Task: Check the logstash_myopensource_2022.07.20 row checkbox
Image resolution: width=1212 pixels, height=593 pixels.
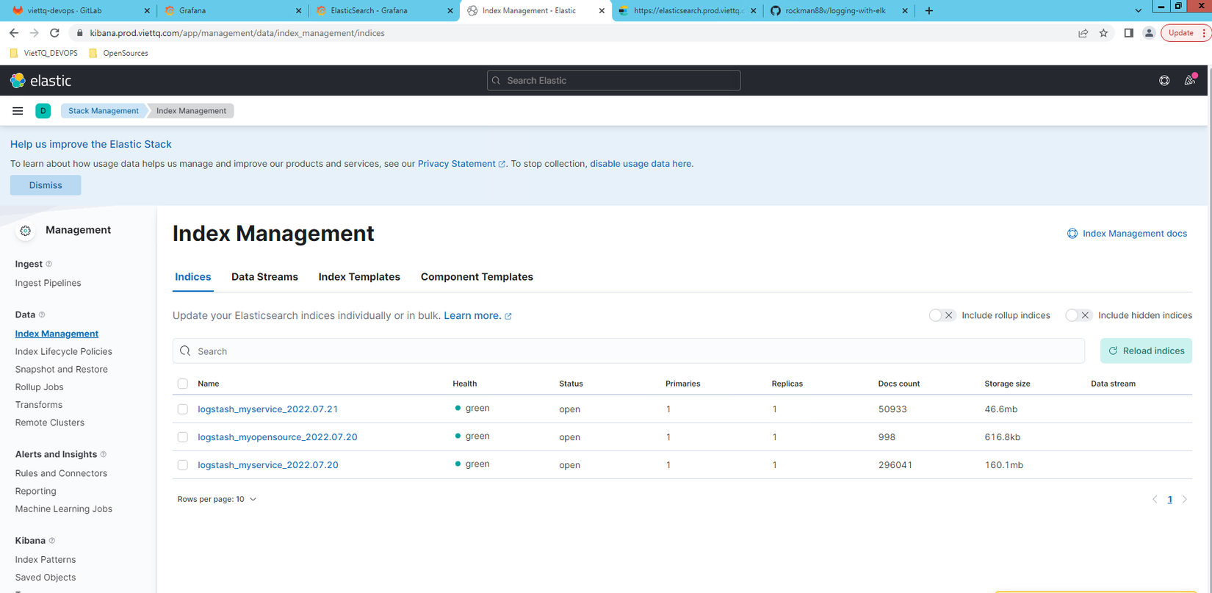Action: (183, 437)
